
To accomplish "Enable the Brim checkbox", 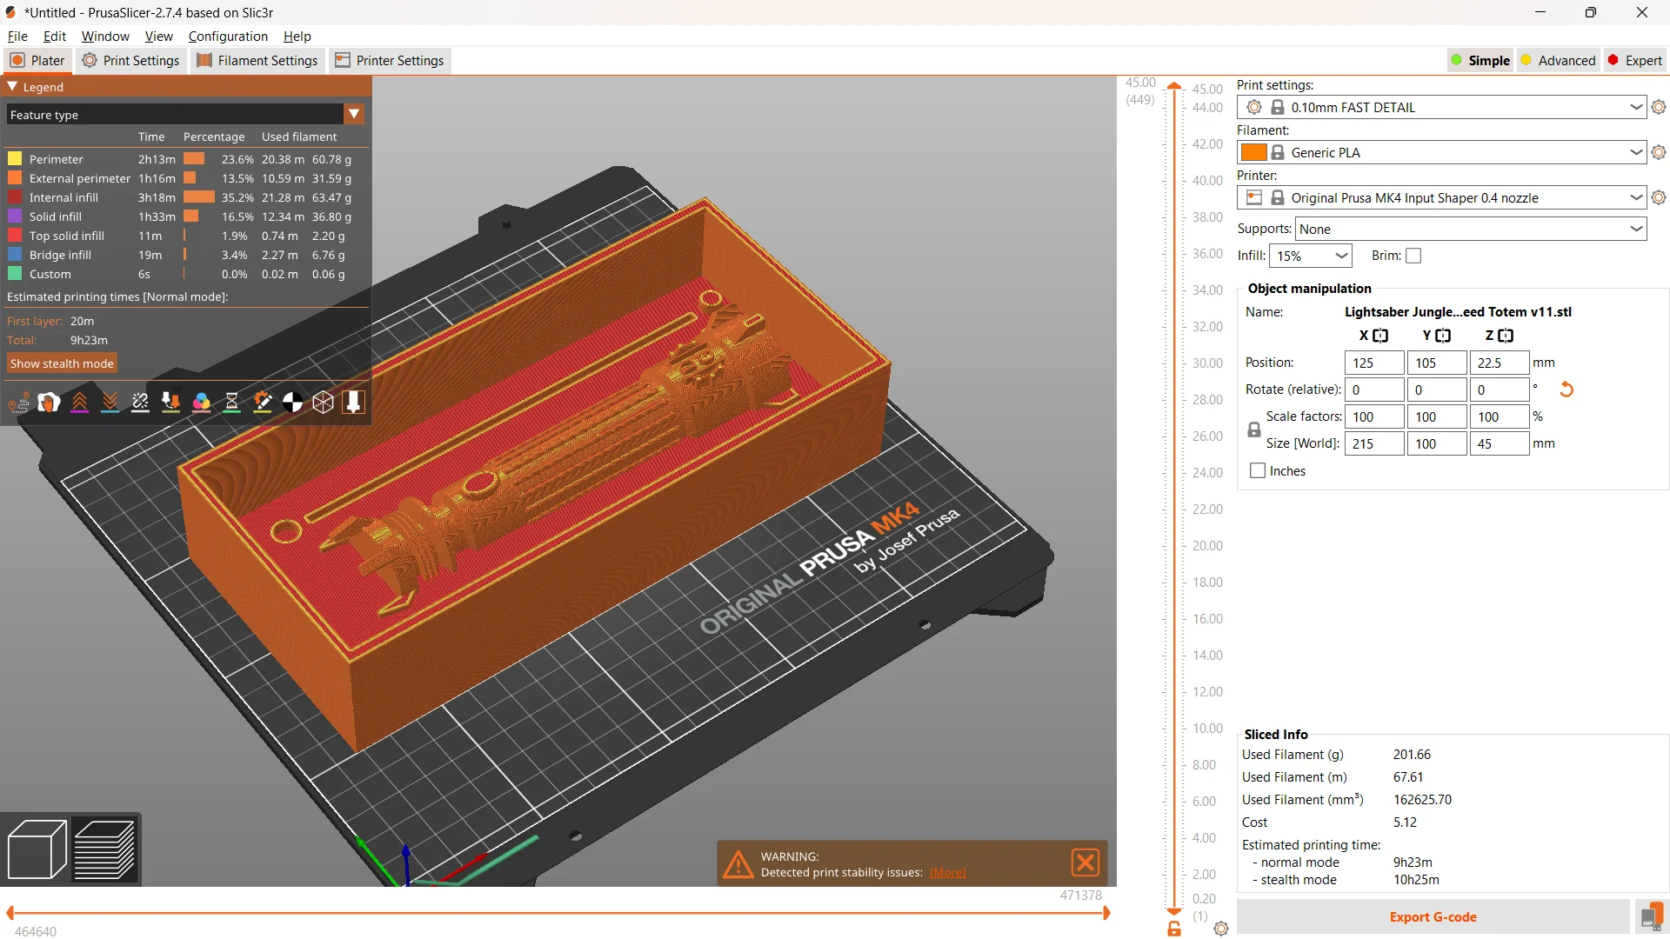I will (1413, 256).
